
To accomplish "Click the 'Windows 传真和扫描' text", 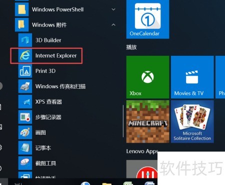I will pos(60,86).
